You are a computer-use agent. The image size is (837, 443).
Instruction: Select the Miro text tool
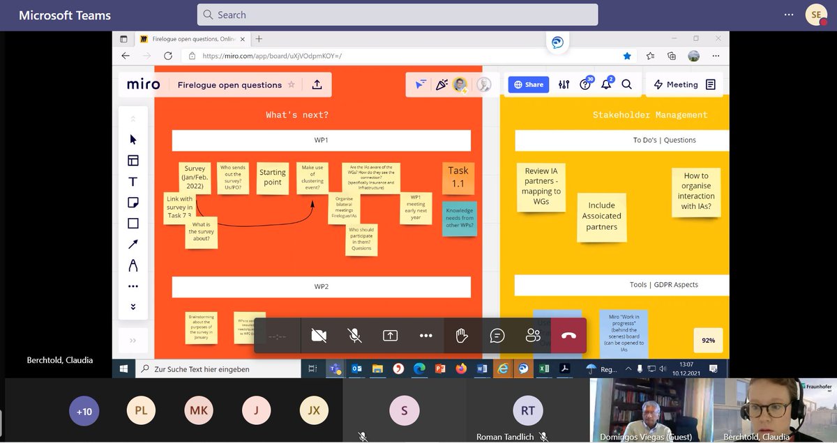pos(133,182)
